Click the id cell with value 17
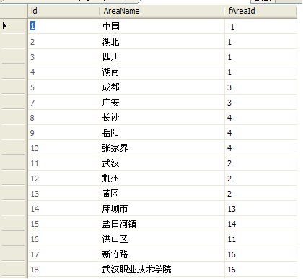 pos(63,254)
